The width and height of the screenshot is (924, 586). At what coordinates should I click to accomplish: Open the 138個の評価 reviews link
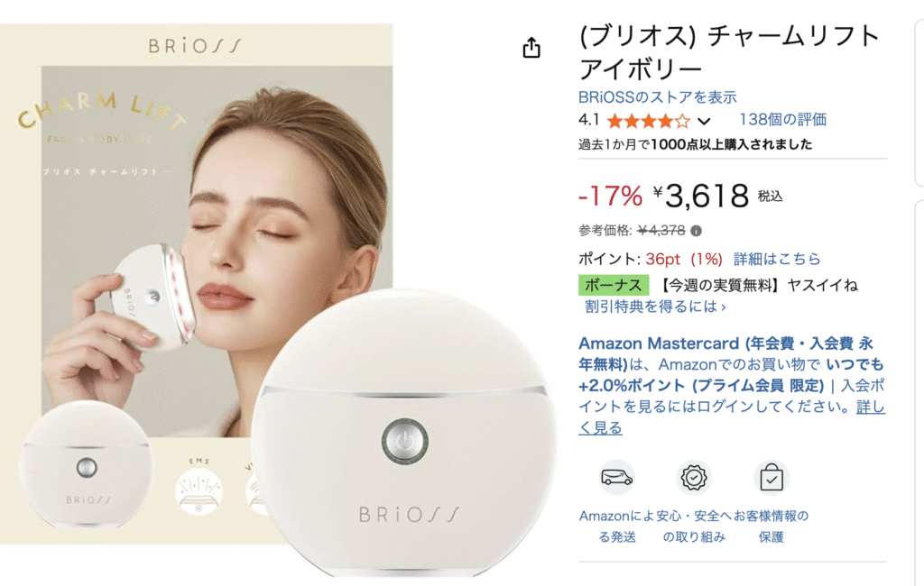point(783,120)
